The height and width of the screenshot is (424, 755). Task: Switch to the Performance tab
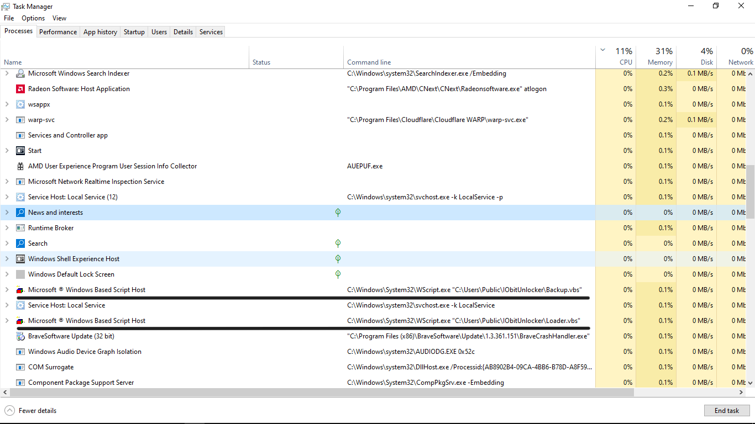pyautogui.click(x=58, y=31)
